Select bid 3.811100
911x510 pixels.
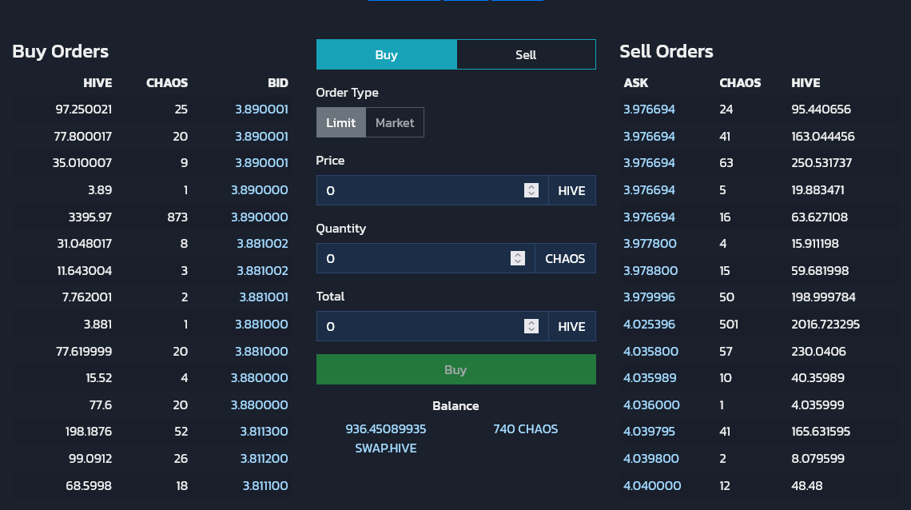(265, 485)
